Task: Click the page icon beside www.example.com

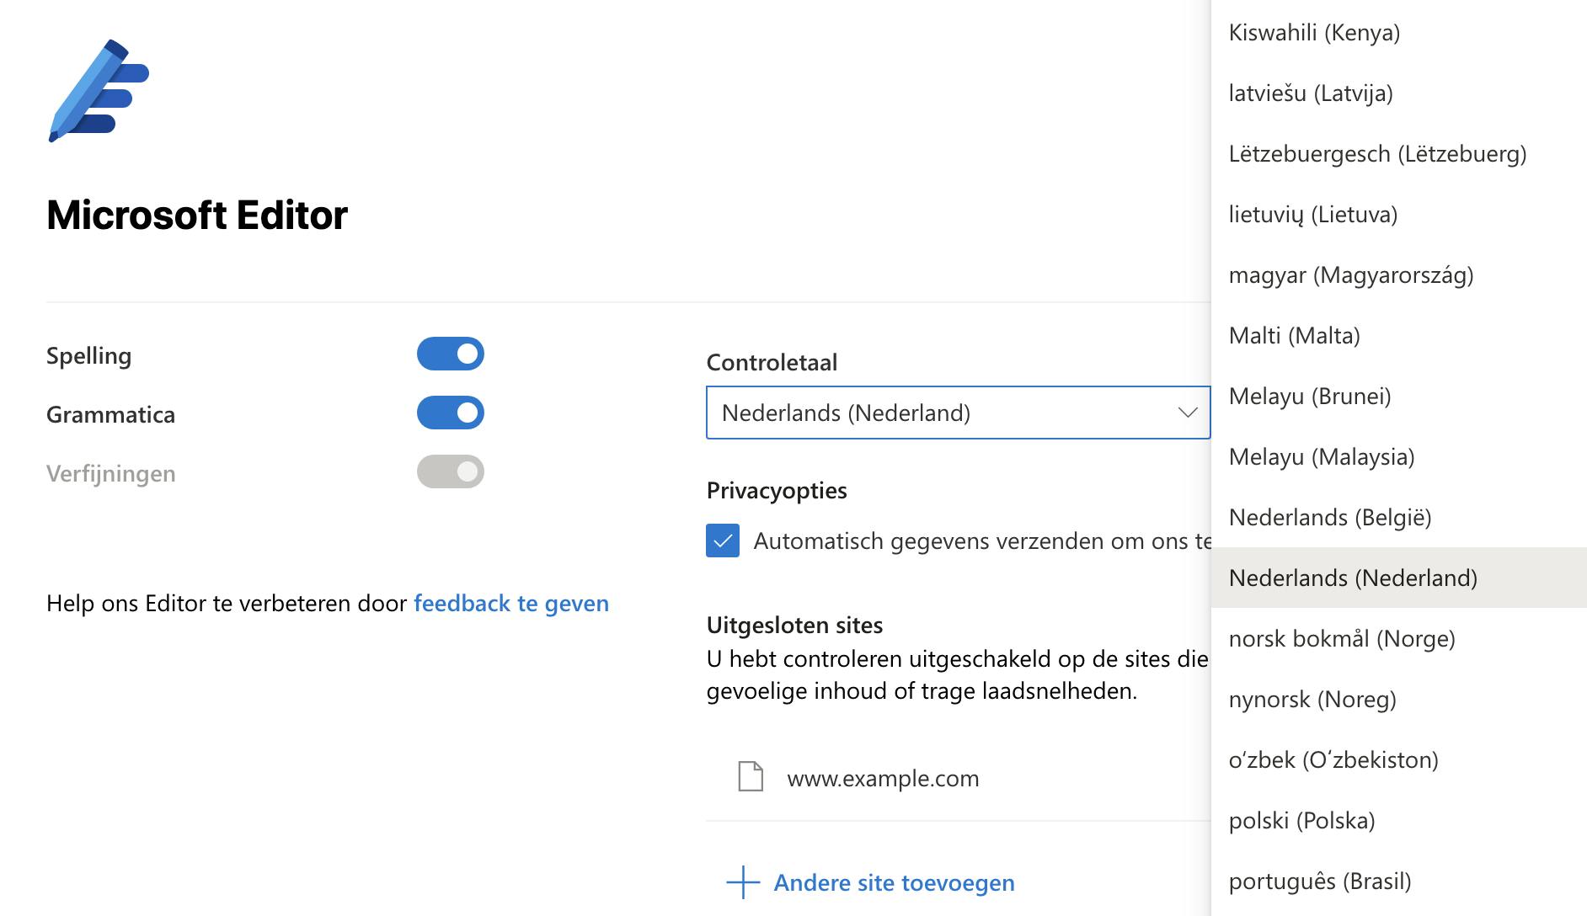Action: click(750, 776)
